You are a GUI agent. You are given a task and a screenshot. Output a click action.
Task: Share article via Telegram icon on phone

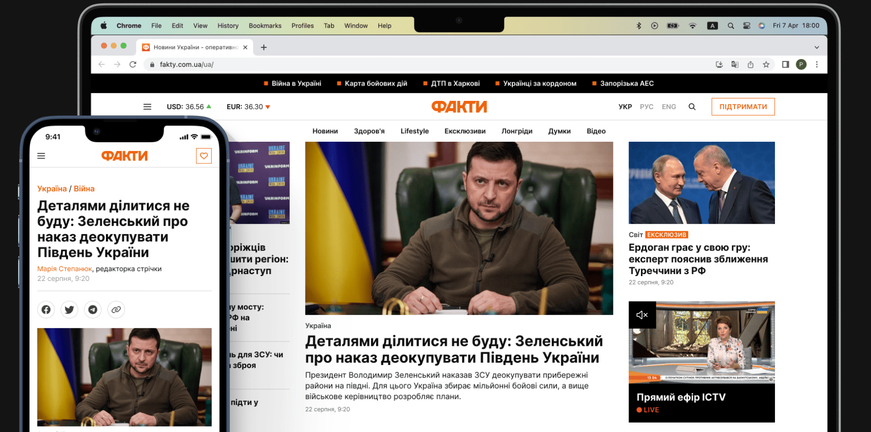pyautogui.click(x=93, y=309)
